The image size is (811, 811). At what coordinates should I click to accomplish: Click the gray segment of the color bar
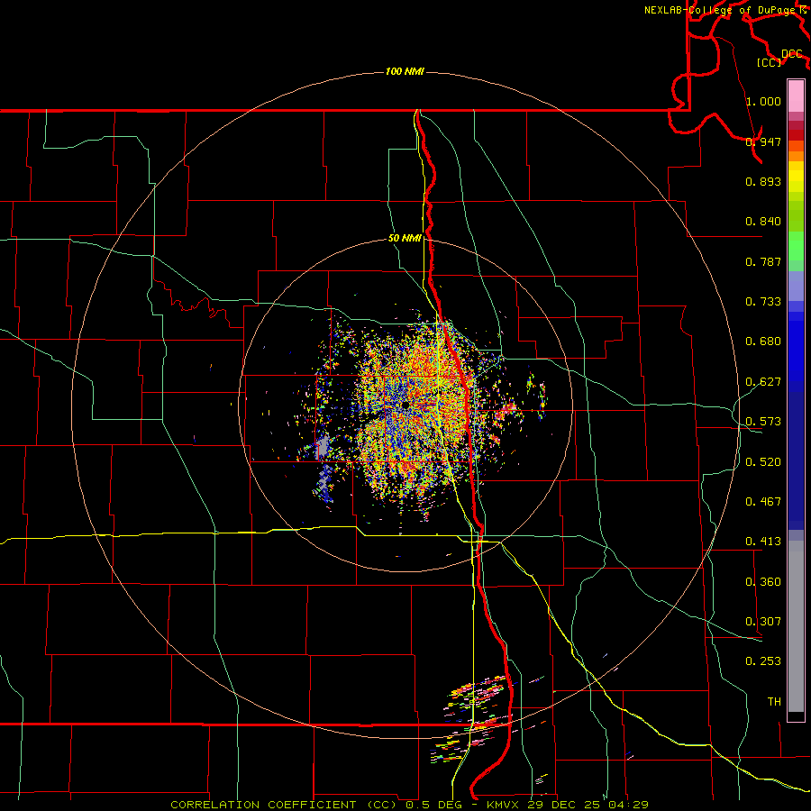(x=796, y=626)
